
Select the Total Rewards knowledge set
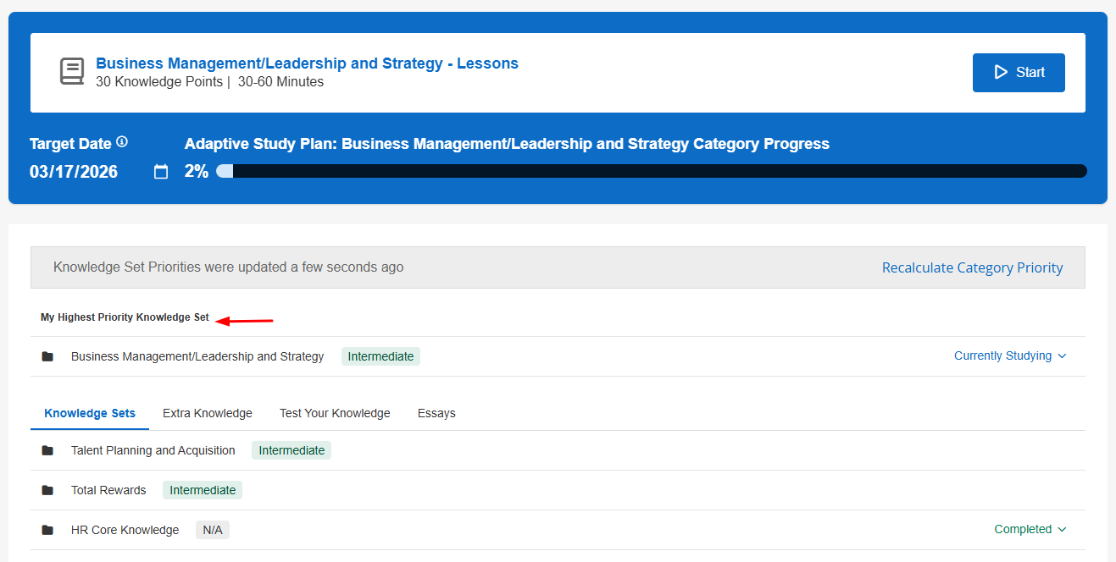point(108,490)
